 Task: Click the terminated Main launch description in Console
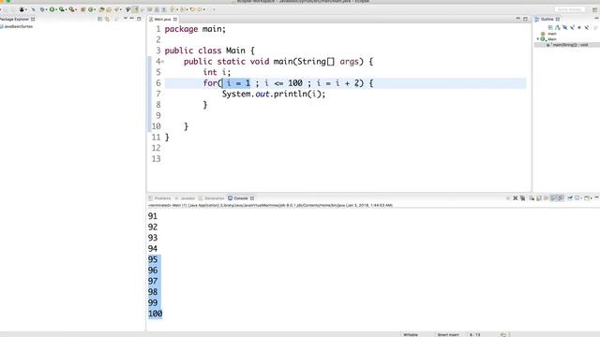270,205
